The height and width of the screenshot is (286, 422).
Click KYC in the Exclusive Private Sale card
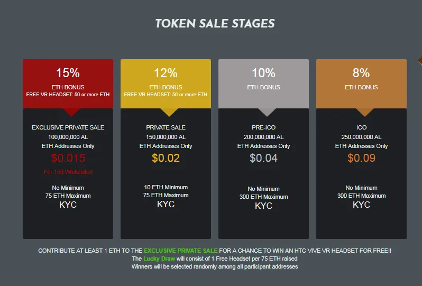68,205
